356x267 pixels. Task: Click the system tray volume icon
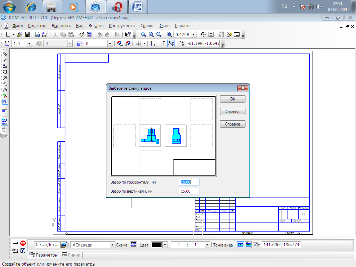point(319,7)
